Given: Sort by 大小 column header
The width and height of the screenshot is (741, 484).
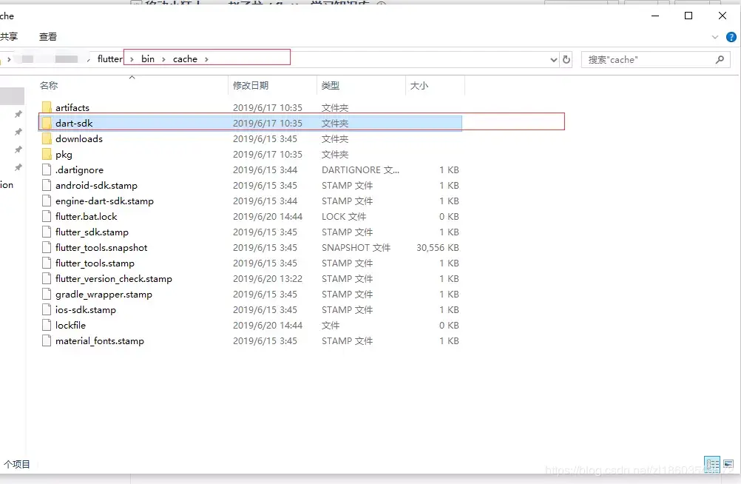Looking at the screenshot, I should 419,85.
